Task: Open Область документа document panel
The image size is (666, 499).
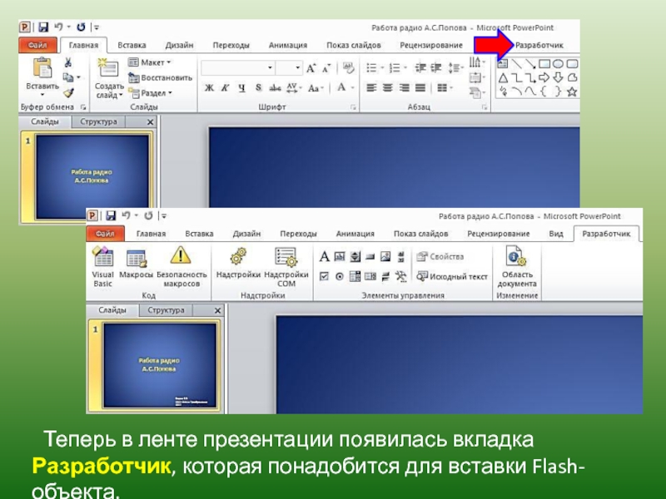Action: [517, 267]
